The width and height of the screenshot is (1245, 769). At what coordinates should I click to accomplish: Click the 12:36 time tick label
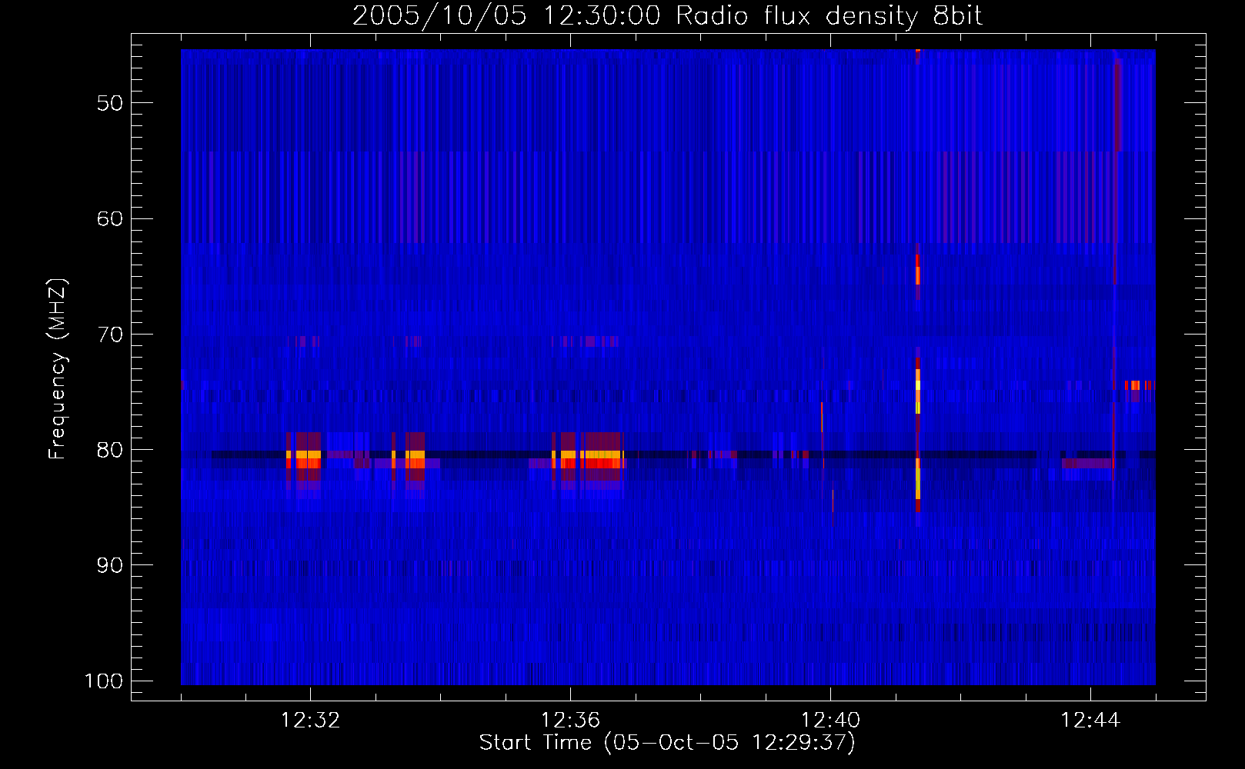point(570,721)
